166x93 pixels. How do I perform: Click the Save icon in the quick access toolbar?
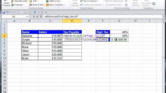tap(4, 12)
